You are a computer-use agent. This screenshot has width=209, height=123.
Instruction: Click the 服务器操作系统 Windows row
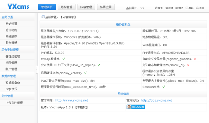coord(90,37)
